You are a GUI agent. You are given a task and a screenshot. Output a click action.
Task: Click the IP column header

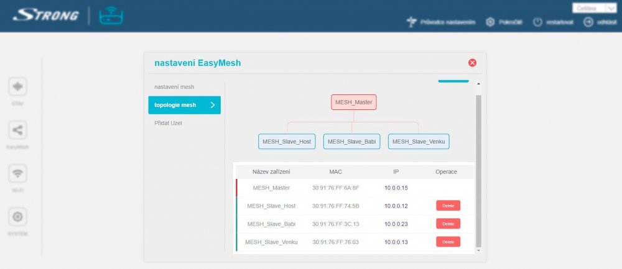tap(396, 172)
